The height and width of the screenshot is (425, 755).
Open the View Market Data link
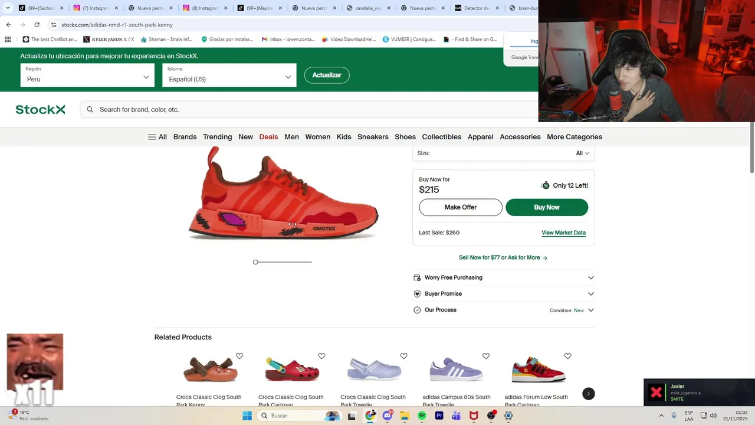563,233
